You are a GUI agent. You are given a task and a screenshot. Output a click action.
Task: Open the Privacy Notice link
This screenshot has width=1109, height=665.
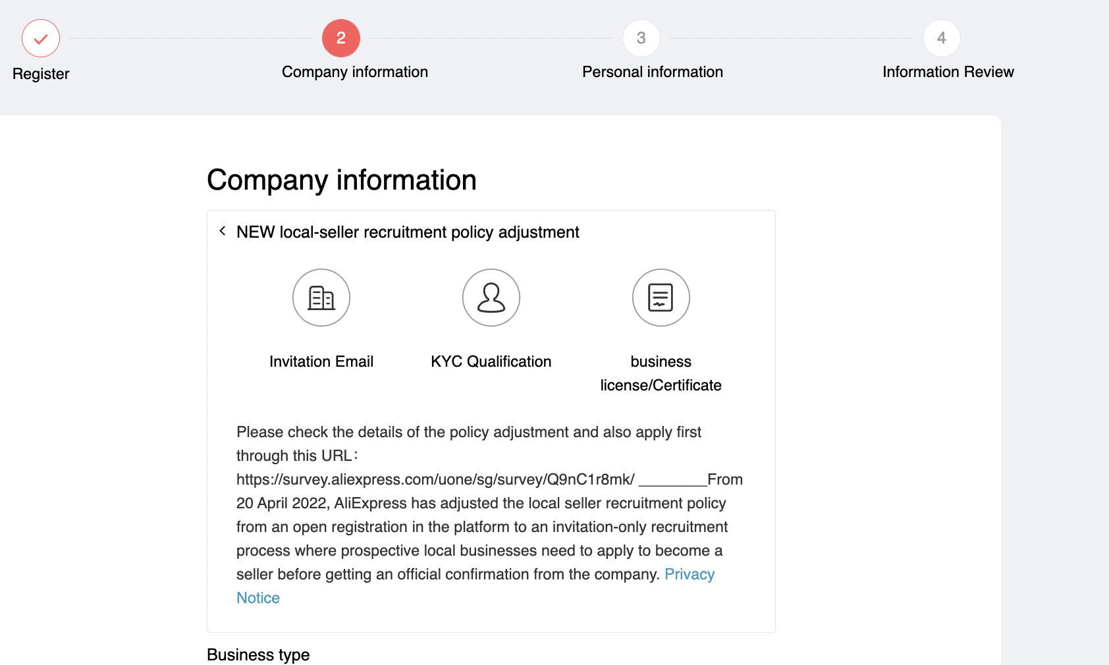689,574
